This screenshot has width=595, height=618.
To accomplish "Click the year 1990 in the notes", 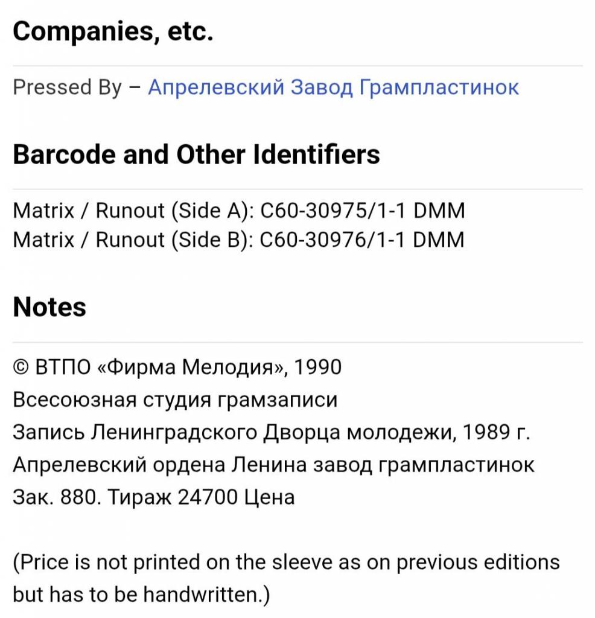I will click(317, 367).
